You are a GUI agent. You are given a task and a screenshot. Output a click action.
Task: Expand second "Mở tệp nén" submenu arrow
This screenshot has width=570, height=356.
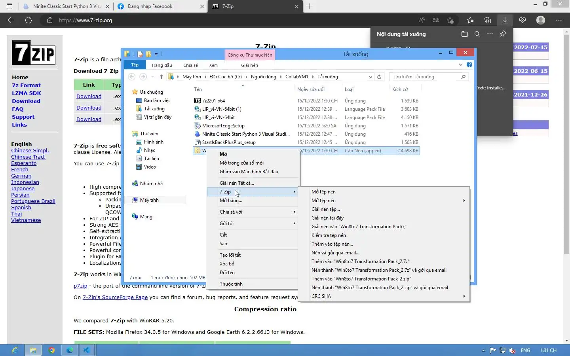pos(464,201)
